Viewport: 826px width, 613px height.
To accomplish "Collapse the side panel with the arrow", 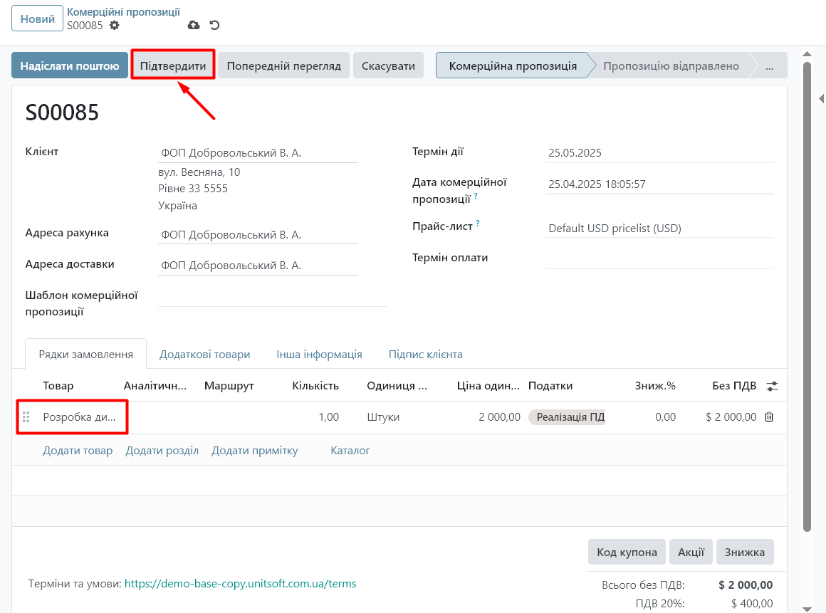I will coord(819,100).
